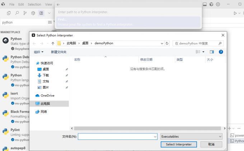Refresh the demoPython folder listing
Screen dimensions: 244x151
(167, 43)
